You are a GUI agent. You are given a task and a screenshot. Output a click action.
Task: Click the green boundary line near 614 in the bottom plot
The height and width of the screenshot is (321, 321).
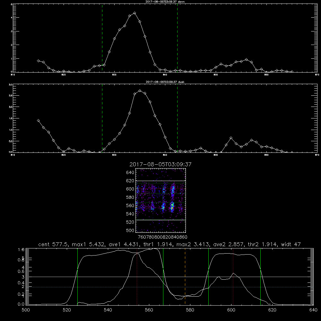coord(261,276)
